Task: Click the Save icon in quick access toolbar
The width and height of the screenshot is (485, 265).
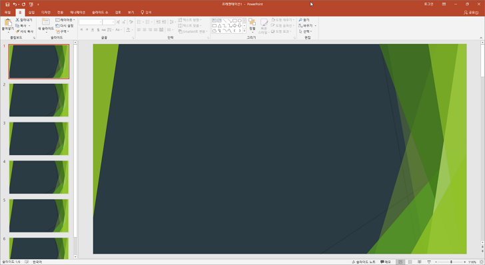Action: 7,5
